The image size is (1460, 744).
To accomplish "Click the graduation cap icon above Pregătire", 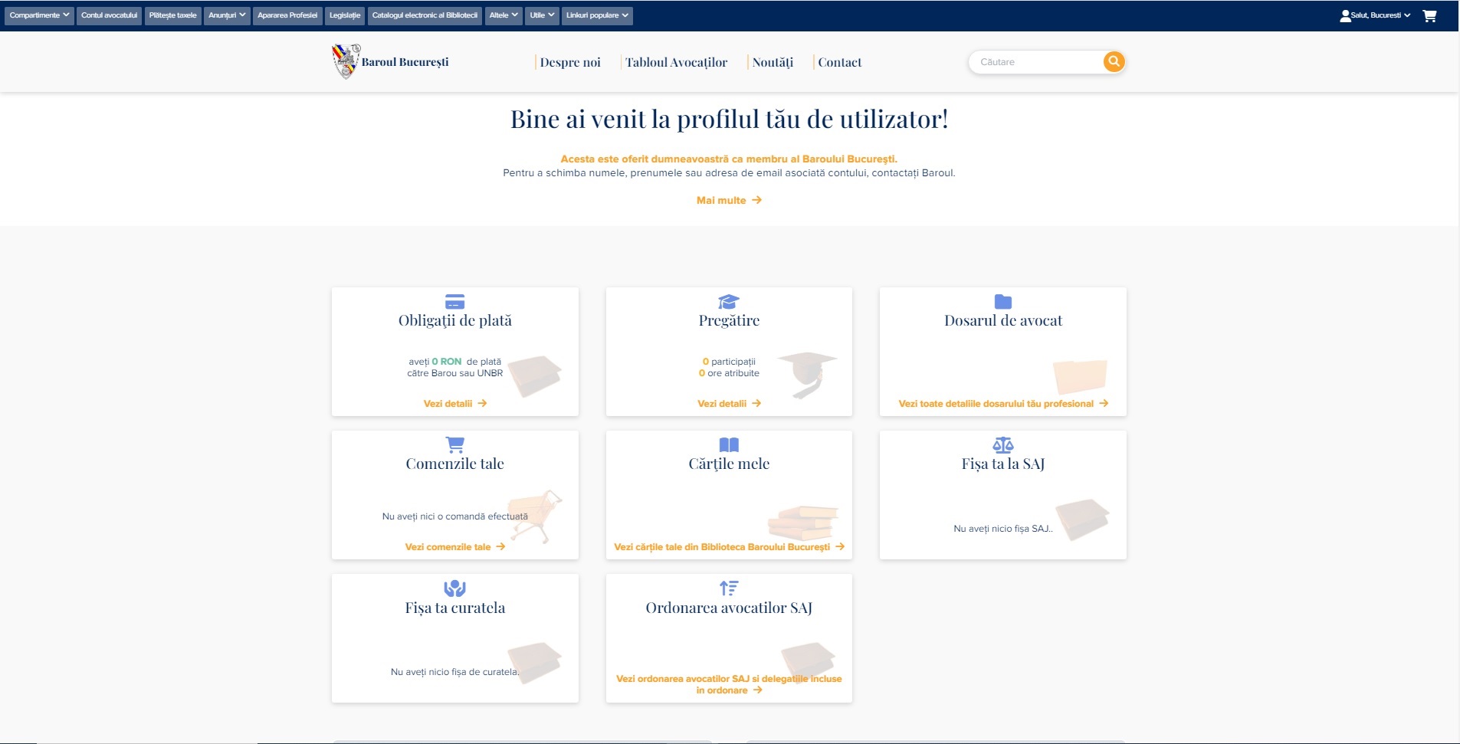I will 729,300.
